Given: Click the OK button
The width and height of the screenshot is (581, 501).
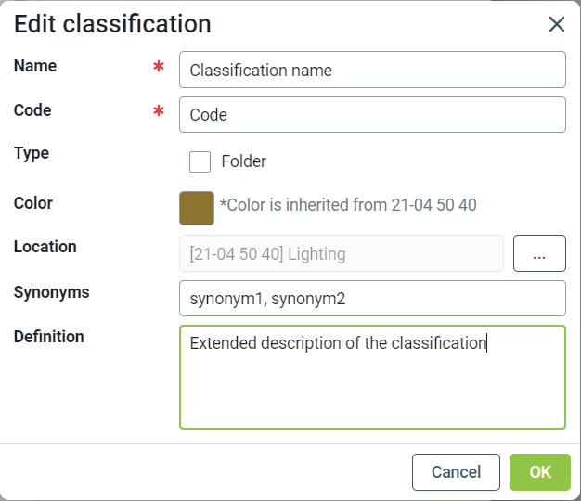Looking at the screenshot, I should [x=540, y=472].
